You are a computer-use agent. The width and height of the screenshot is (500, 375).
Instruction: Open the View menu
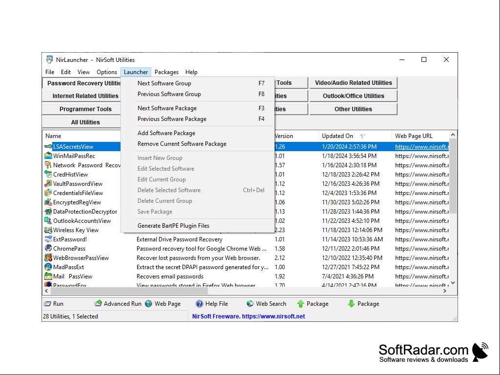point(83,72)
